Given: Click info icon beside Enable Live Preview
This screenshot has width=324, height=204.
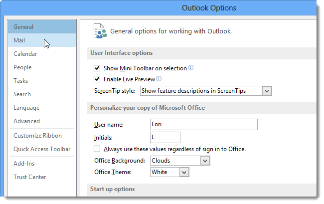Looking at the screenshot, I should (x=159, y=78).
